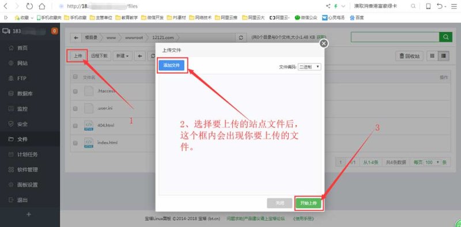Toggle the select-all checkbox in the file header
The width and height of the screenshot is (461, 227).
[75, 77]
